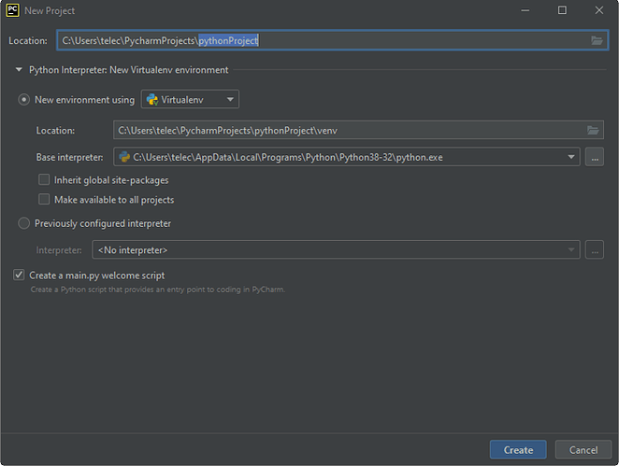The image size is (619, 466).
Task: Choose Previously configured interpreter option
Action: pos(23,223)
